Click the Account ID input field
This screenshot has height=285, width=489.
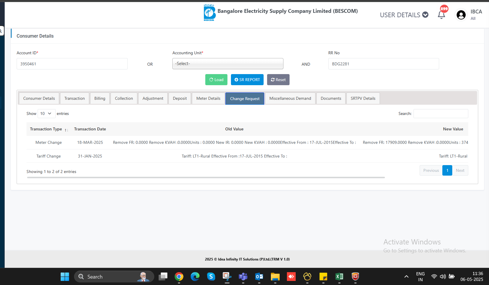pyautogui.click(x=72, y=64)
